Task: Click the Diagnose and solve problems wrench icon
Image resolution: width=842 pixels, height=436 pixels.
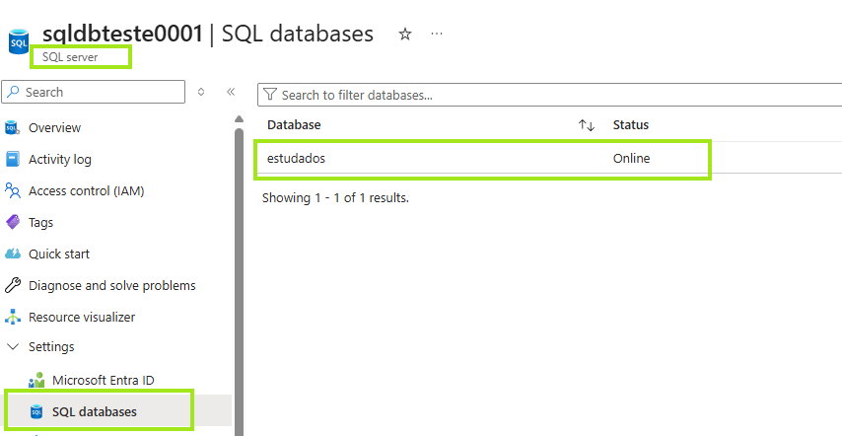Action: [13, 285]
